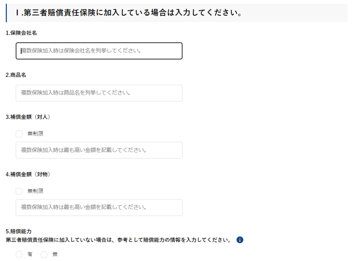Select the 有 radio button for 賠償能力
This screenshot has height=261, width=352.
pyautogui.click(x=19, y=254)
